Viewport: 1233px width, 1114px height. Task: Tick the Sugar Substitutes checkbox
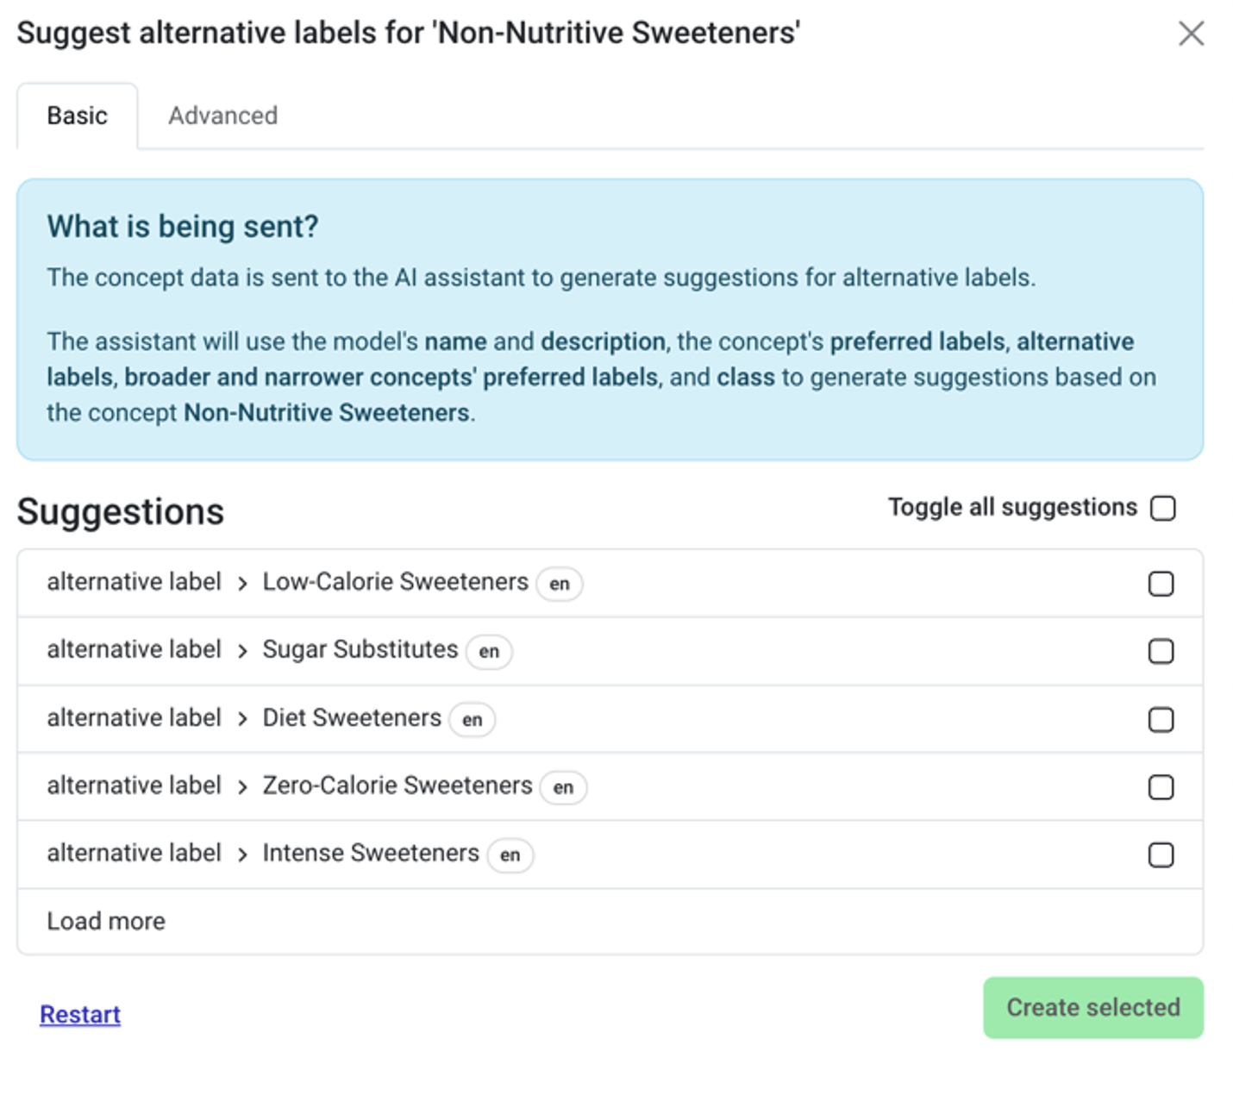pyautogui.click(x=1161, y=651)
